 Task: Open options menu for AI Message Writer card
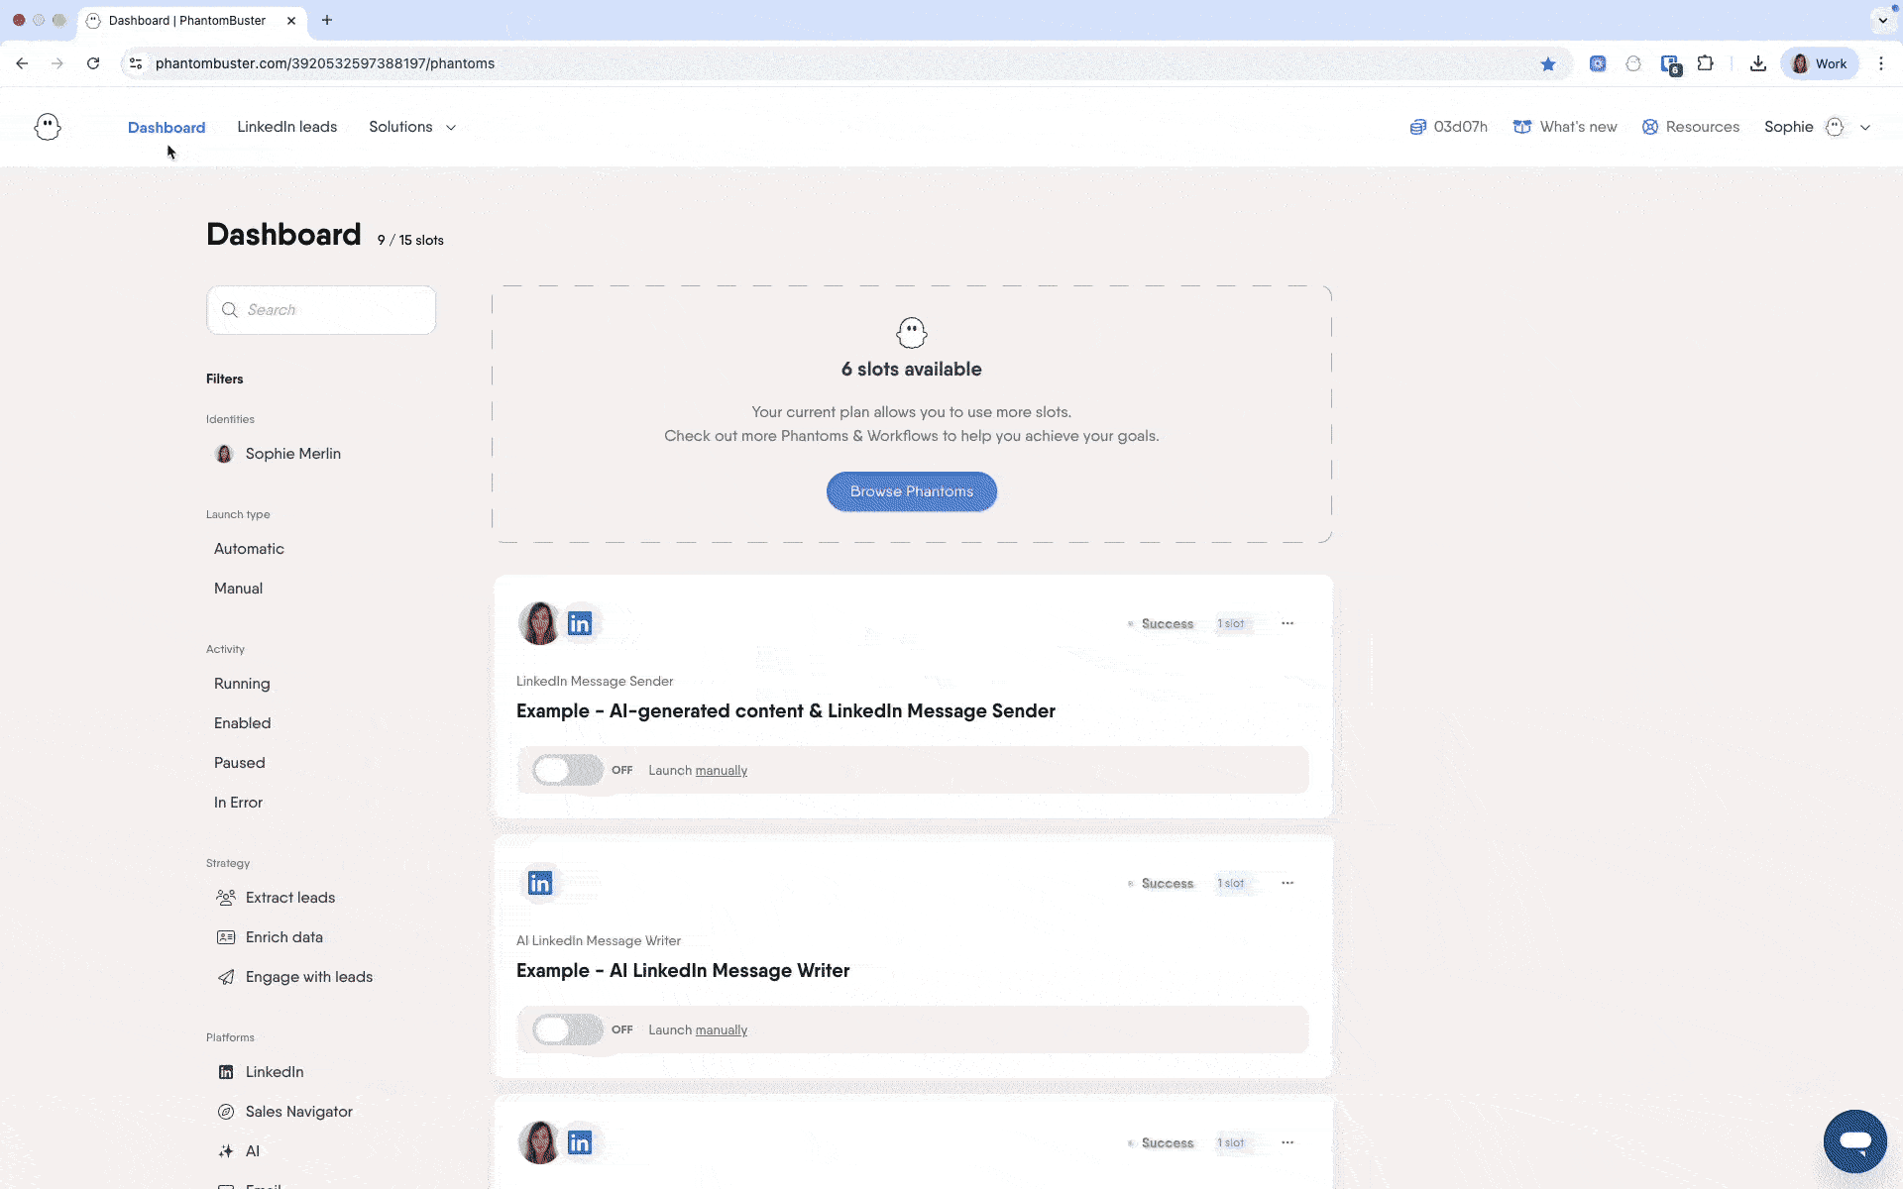pos(1287,883)
